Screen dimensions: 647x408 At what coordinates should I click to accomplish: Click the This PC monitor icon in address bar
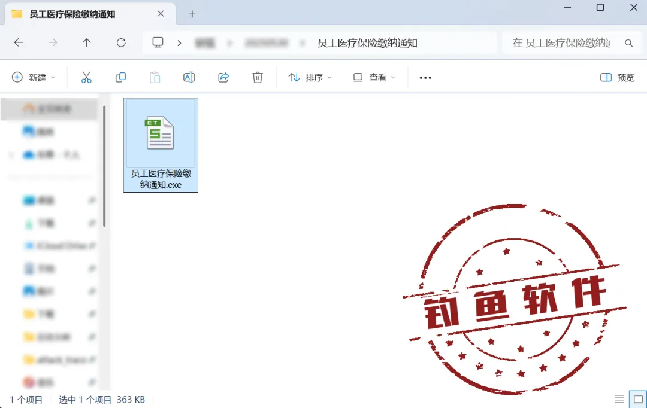point(158,42)
